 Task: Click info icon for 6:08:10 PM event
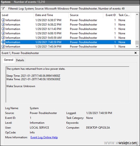tap(3, 33)
